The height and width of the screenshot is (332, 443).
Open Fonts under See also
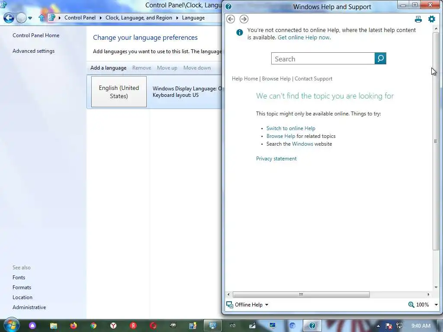[19, 278]
